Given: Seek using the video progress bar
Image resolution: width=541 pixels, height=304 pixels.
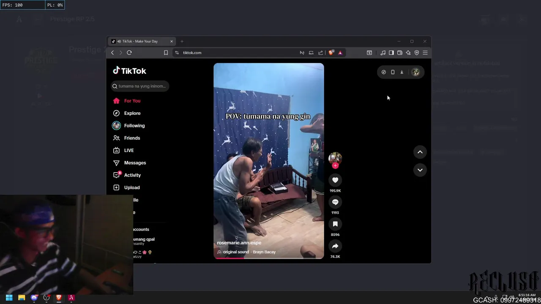Looking at the screenshot, I should tap(269, 258).
